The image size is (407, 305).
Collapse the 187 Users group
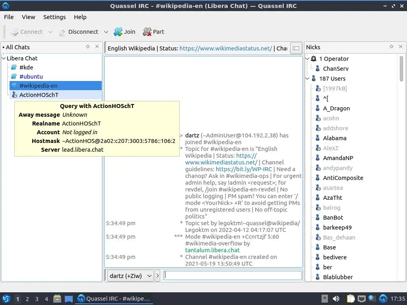(307, 79)
